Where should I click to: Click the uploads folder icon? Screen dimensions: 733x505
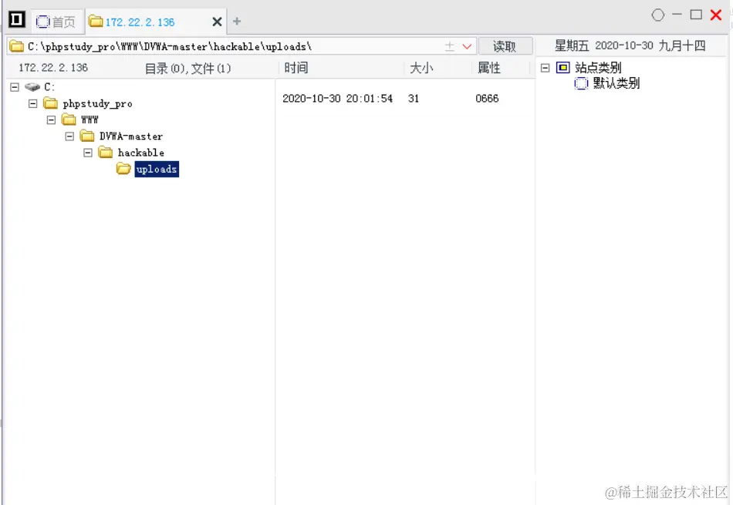click(x=123, y=169)
